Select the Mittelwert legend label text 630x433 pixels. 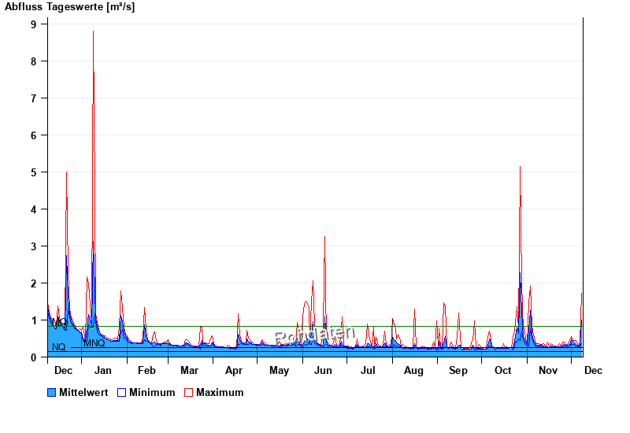tap(83, 393)
